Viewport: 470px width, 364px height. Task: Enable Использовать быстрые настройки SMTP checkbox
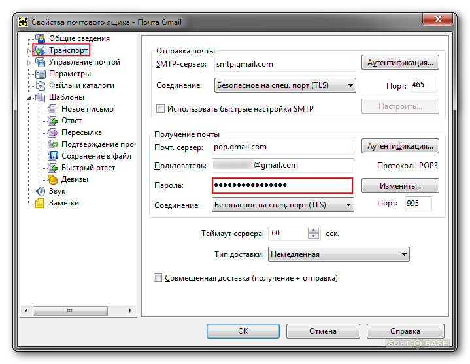coord(161,108)
